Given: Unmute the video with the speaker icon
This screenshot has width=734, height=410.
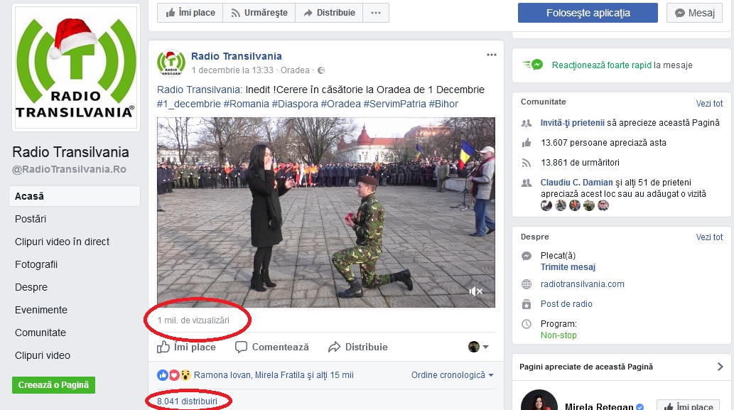Looking at the screenshot, I should point(475,291).
